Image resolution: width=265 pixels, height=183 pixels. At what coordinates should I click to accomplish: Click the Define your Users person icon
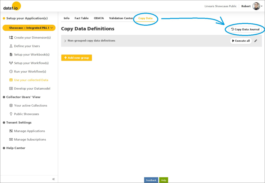click(11, 46)
